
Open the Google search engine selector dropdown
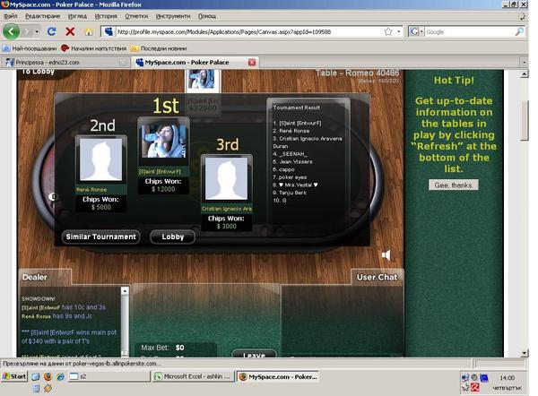(x=417, y=32)
